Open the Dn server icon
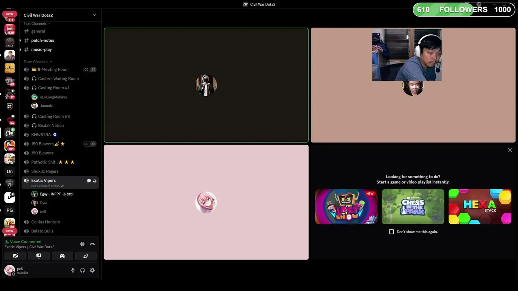Screen dimensions: 518x291 pyautogui.click(x=10, y=171)
